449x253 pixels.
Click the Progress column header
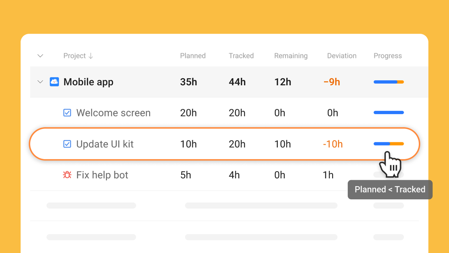(387, 56)
